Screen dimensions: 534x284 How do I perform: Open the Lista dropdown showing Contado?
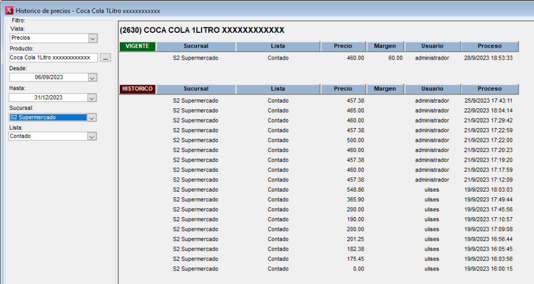[x=92, y=136]
